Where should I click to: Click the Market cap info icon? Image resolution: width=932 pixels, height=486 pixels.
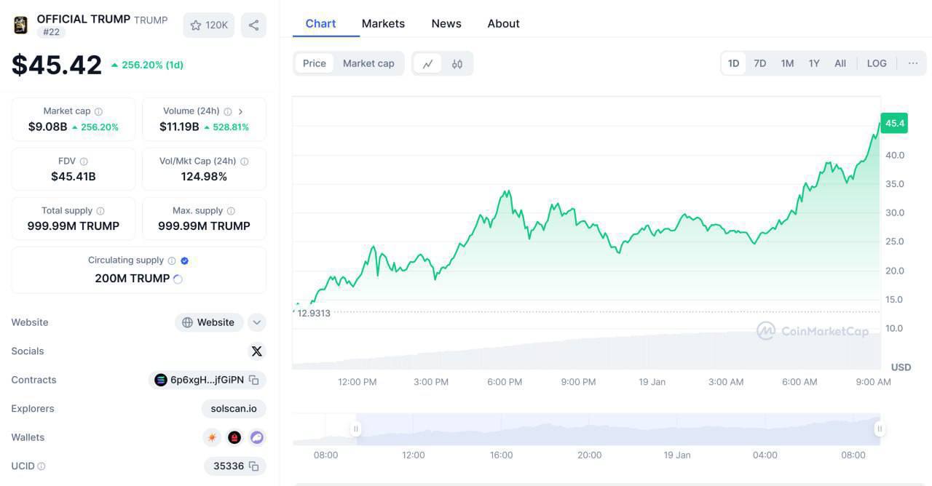click(x=99, y=111)
